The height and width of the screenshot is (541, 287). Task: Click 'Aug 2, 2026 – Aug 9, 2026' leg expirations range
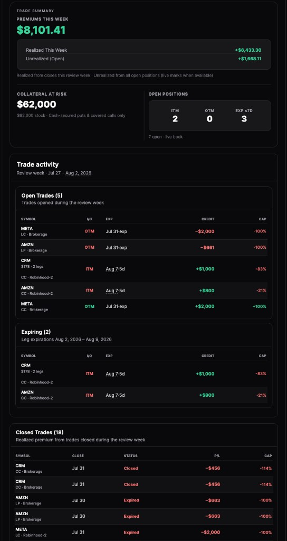point(83,340)
